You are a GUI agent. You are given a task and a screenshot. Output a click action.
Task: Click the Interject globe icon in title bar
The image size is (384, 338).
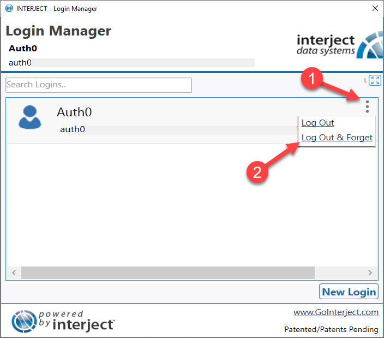click(9, 8)
